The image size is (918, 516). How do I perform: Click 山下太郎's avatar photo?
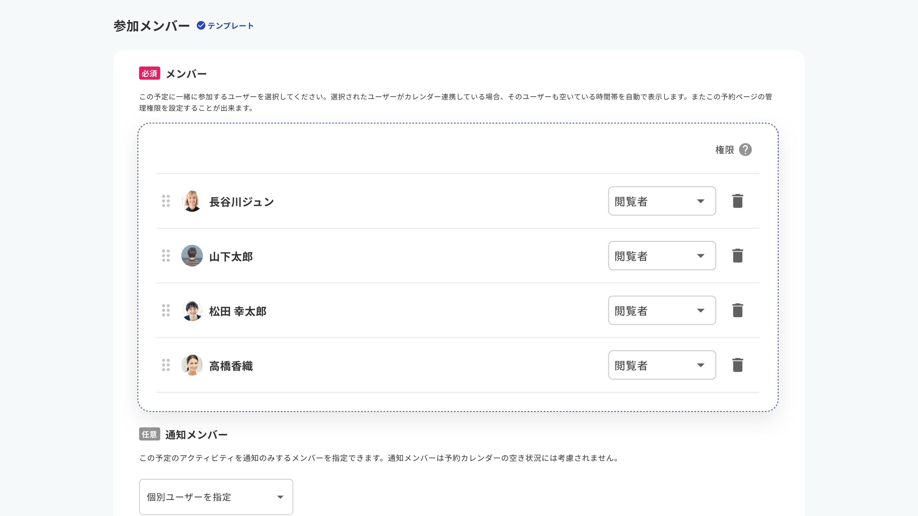192,256
